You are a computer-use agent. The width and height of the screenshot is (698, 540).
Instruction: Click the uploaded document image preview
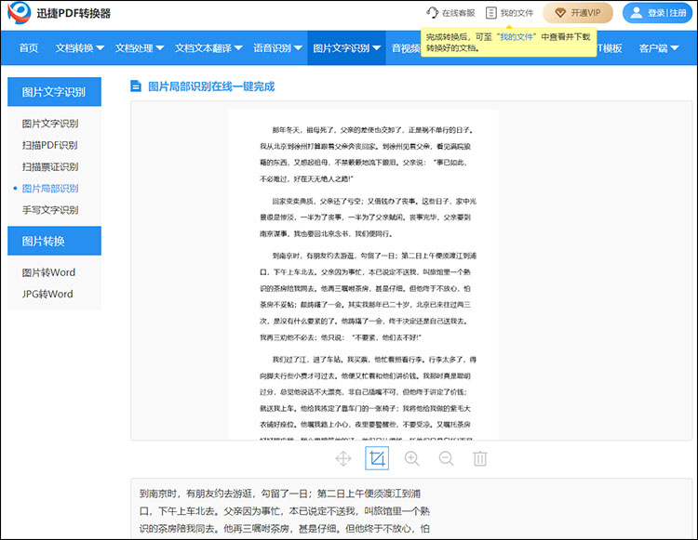click(362, 274)
